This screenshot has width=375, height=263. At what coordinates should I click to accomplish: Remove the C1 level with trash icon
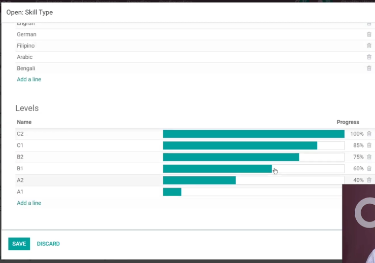(369, 145)
